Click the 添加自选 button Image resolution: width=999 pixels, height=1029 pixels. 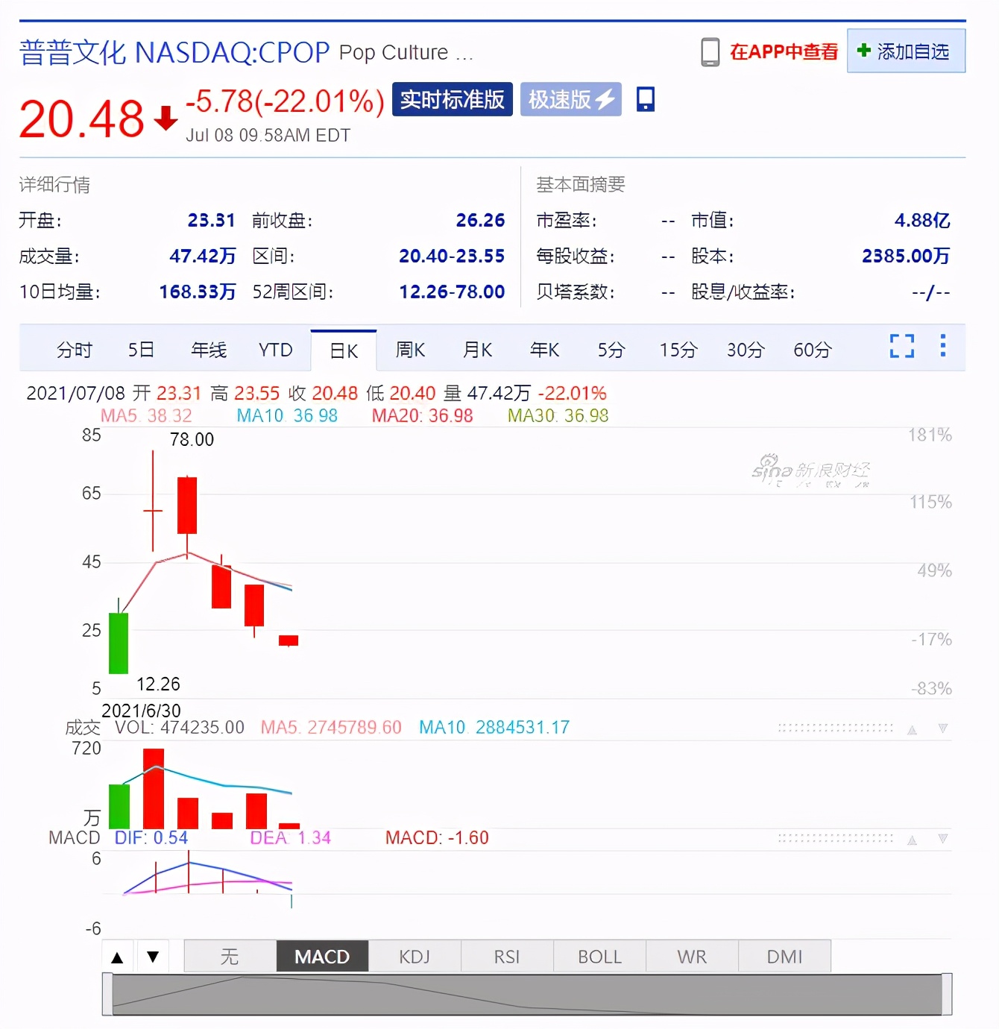click(906, 51)
